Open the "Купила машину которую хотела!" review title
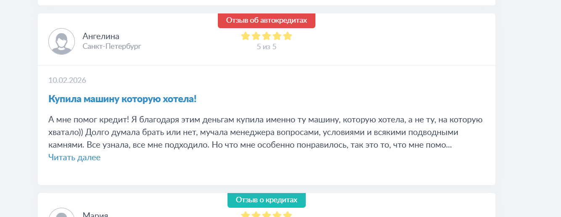This screenshot has width=561, height=217. (122, 99)
